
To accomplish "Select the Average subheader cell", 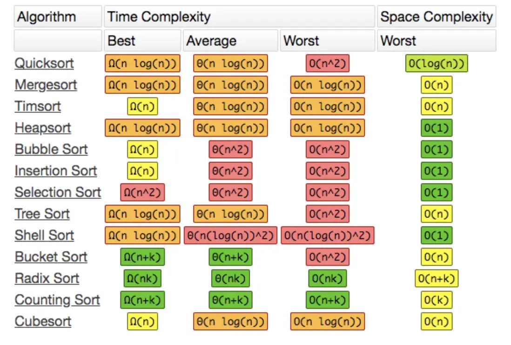I will (230, 41).
